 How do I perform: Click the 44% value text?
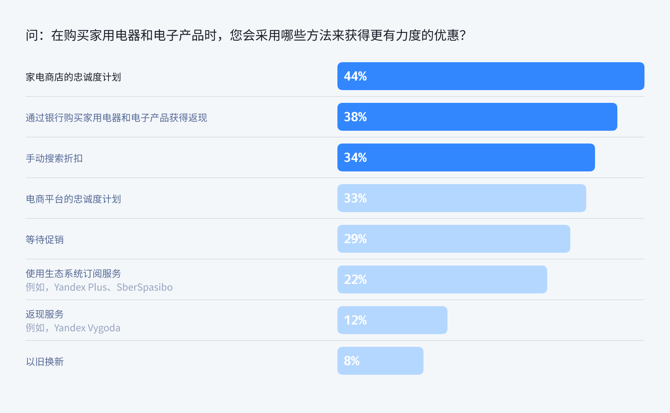[x=355, y=76]
